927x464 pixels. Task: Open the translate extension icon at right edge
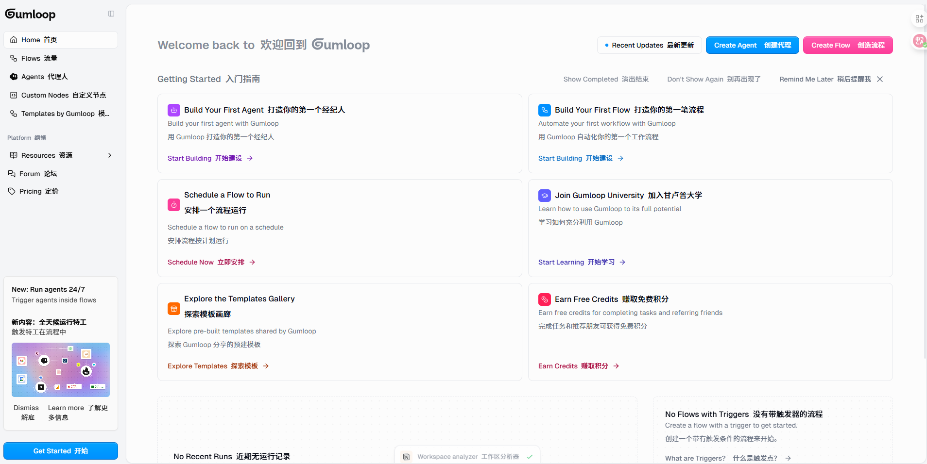[919, 41]
